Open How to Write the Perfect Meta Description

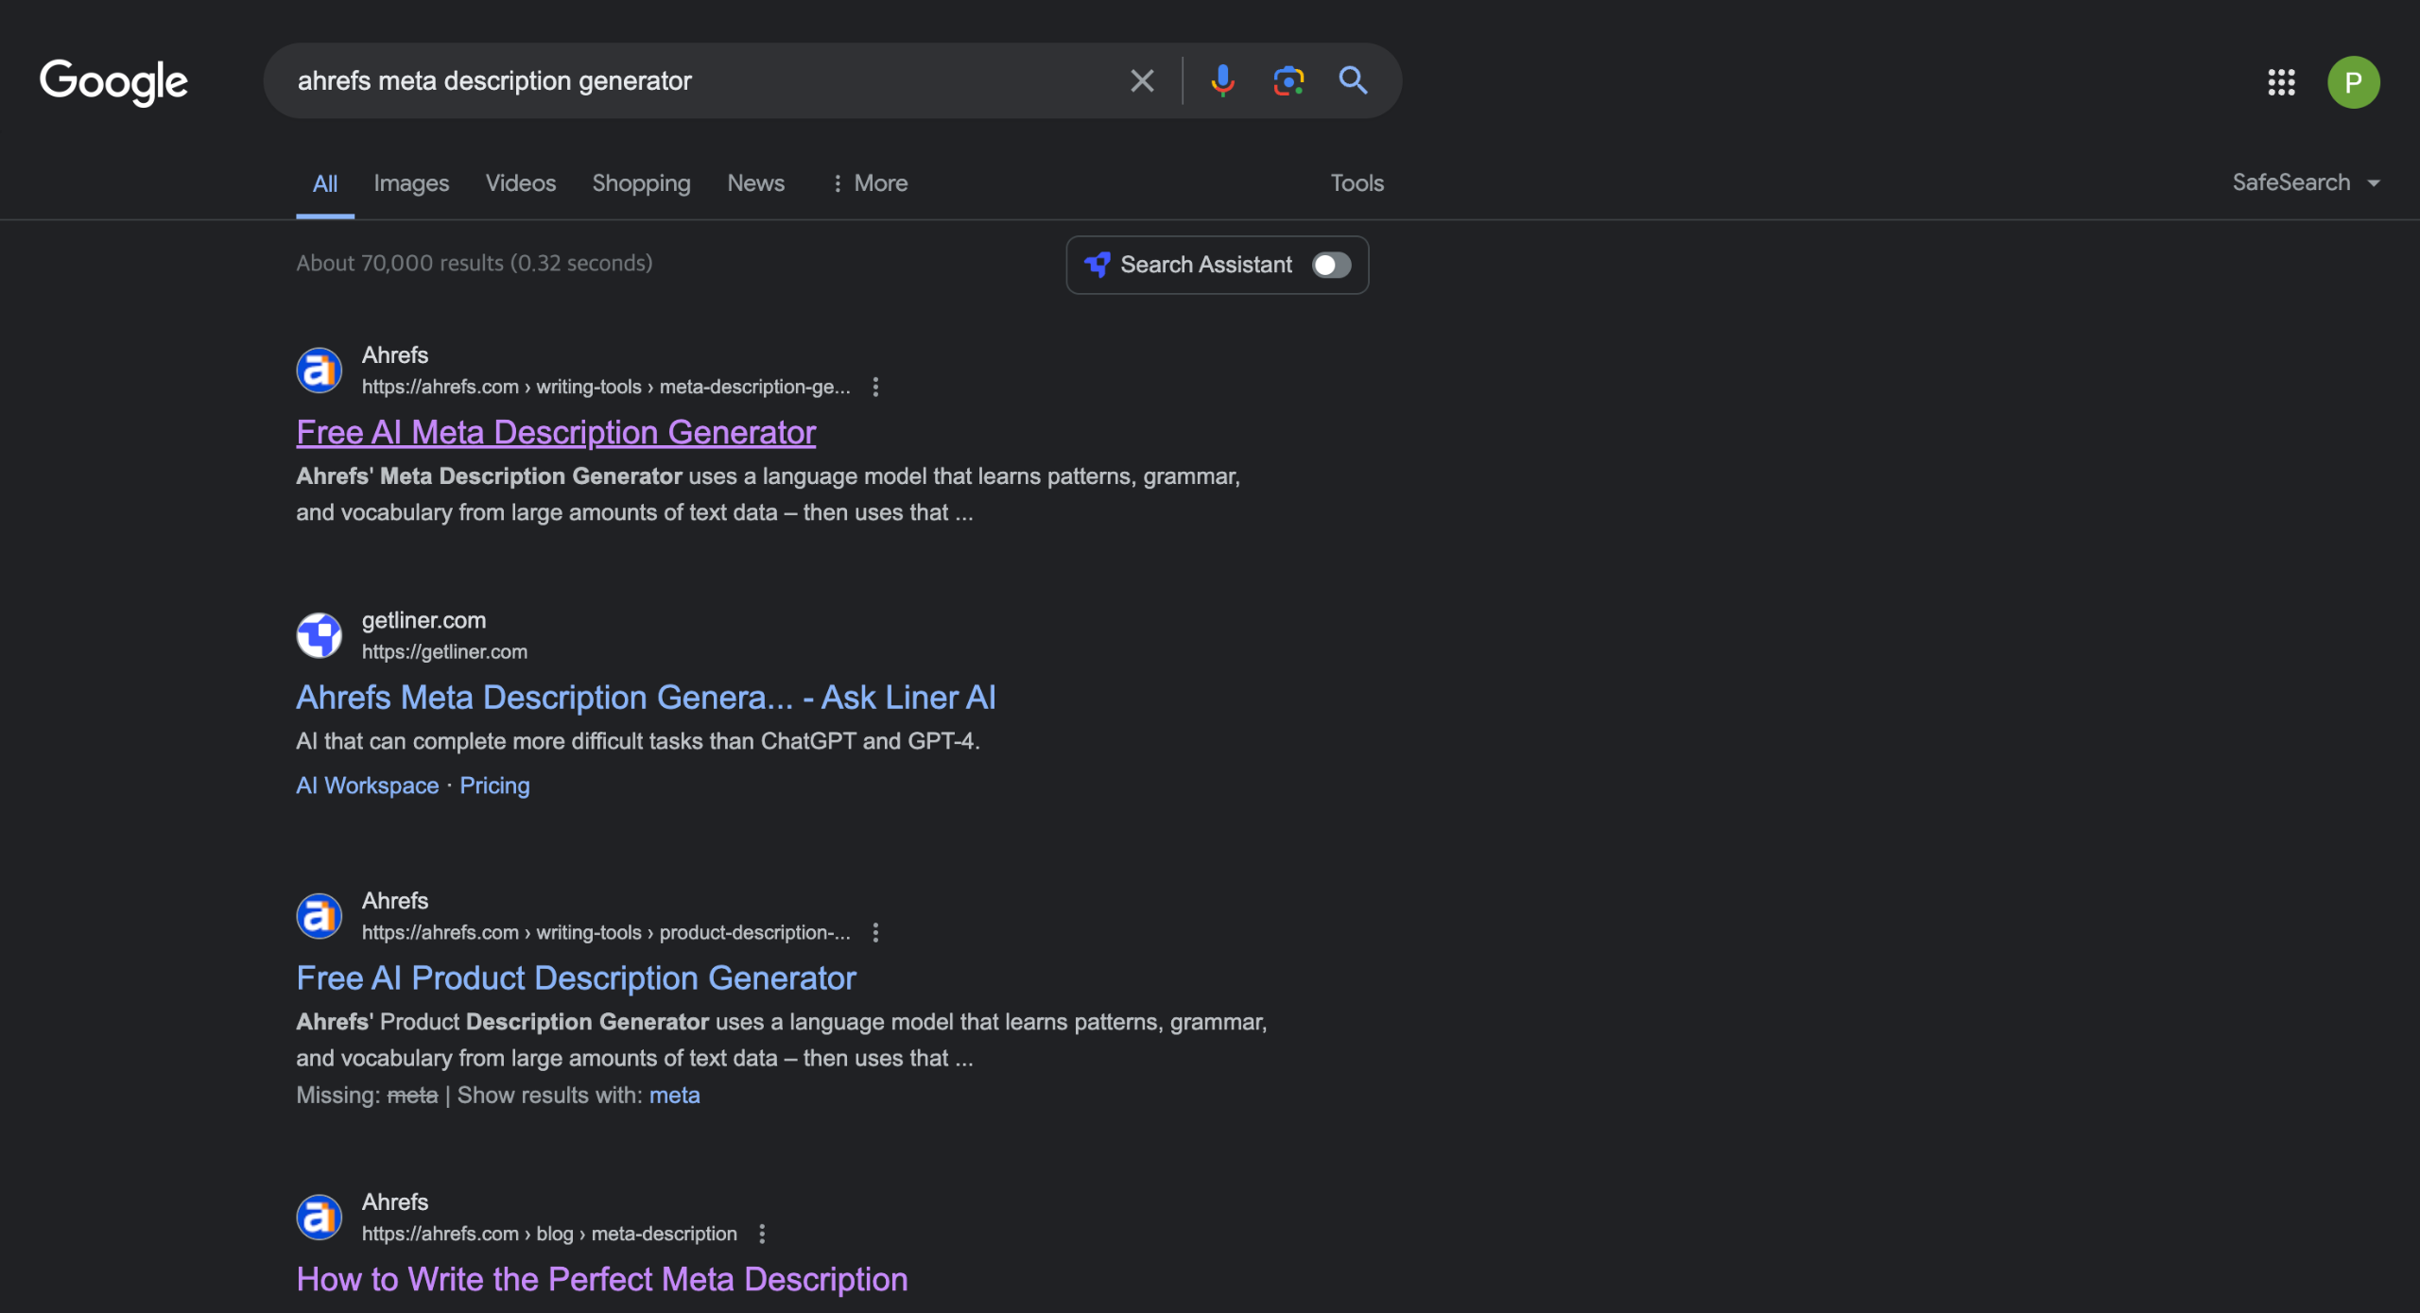601,1279
